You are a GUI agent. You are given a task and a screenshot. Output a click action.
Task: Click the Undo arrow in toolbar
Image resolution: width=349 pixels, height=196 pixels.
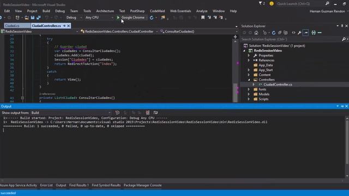tap(46, 17)
